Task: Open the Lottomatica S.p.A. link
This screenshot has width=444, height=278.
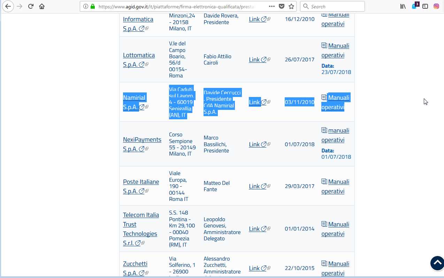Action: pyautogui.click(x=139, y=60)
